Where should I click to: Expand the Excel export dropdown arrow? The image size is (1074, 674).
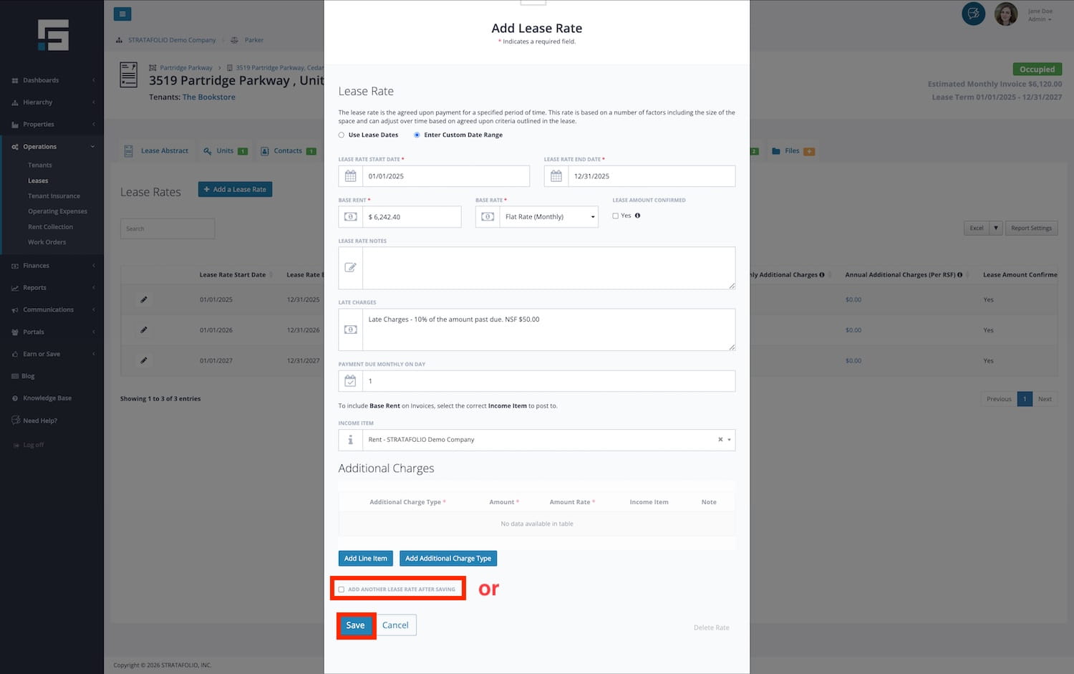(x=995, y=228)
